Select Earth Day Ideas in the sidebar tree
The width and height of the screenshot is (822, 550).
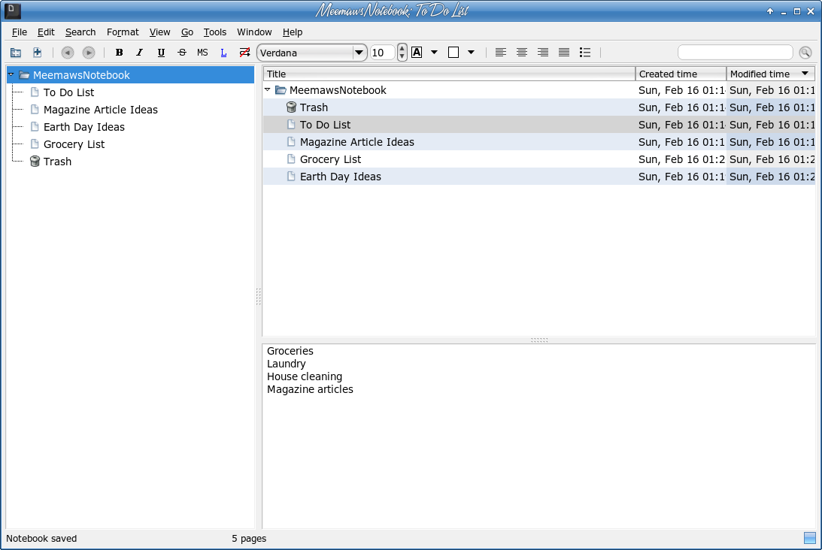coord(84,127)
